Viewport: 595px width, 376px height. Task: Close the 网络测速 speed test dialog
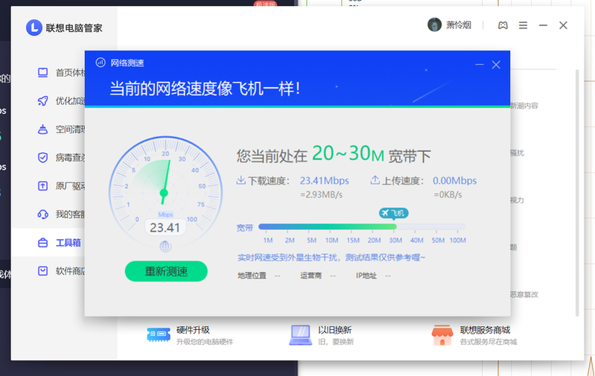click(496, 65)
